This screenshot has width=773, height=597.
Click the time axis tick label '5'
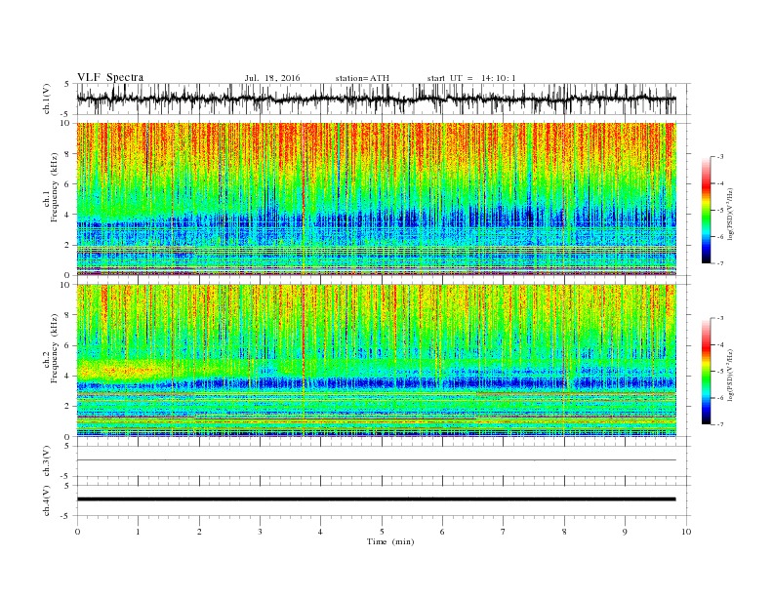click(x=382, y=532)
